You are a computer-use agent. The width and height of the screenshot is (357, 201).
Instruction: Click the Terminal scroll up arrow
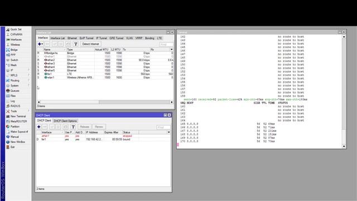344,37
